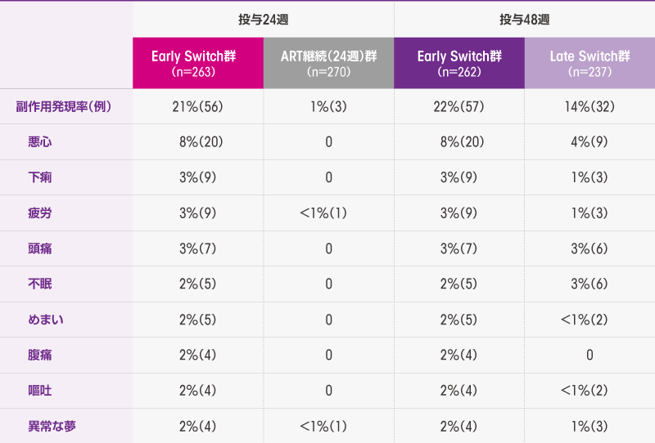
Task: Select the 下痢 row label
Action: [x=39, y=177]
